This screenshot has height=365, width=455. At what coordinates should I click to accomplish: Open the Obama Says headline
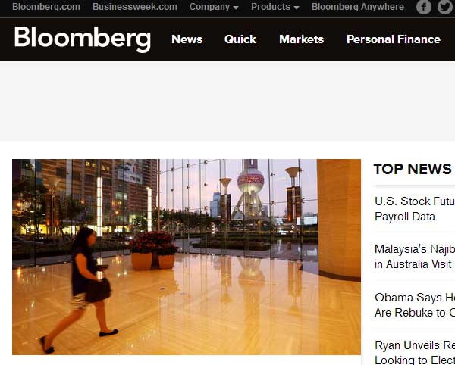(x=415, y=304)
